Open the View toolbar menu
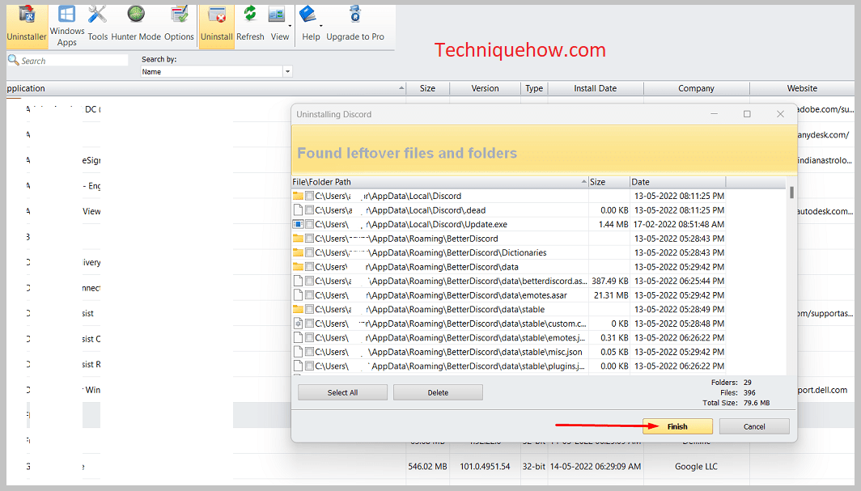 pos(279,25)
